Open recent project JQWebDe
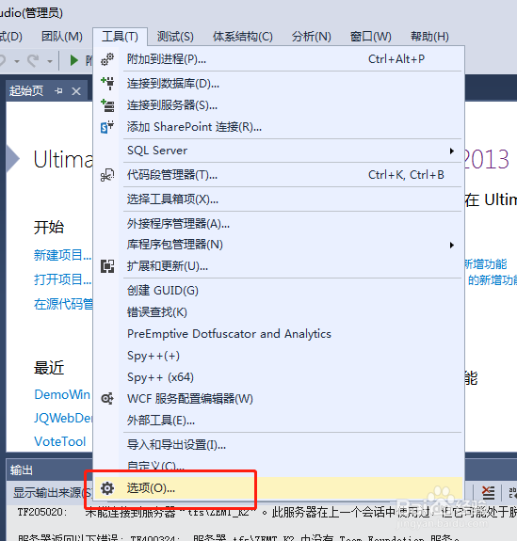This screenshot has height=541, width=517. [63, 418]
